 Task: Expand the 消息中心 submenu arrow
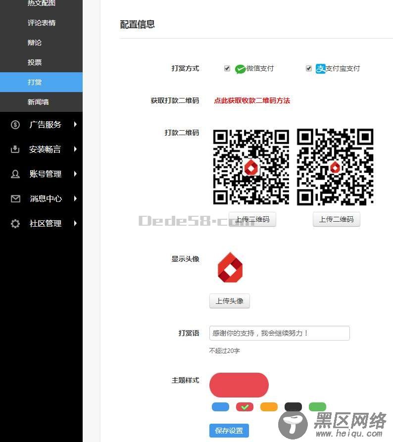pyautogui.click(x=75, y=199)
